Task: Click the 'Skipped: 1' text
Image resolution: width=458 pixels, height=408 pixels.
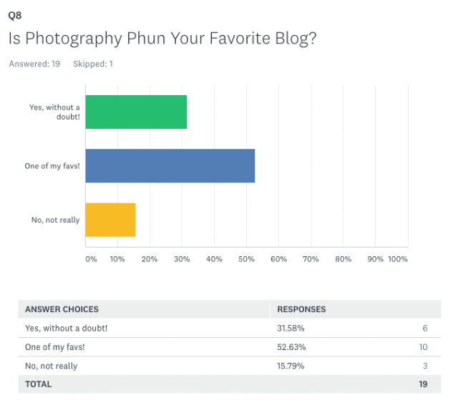Action: [x=93, y=64]
